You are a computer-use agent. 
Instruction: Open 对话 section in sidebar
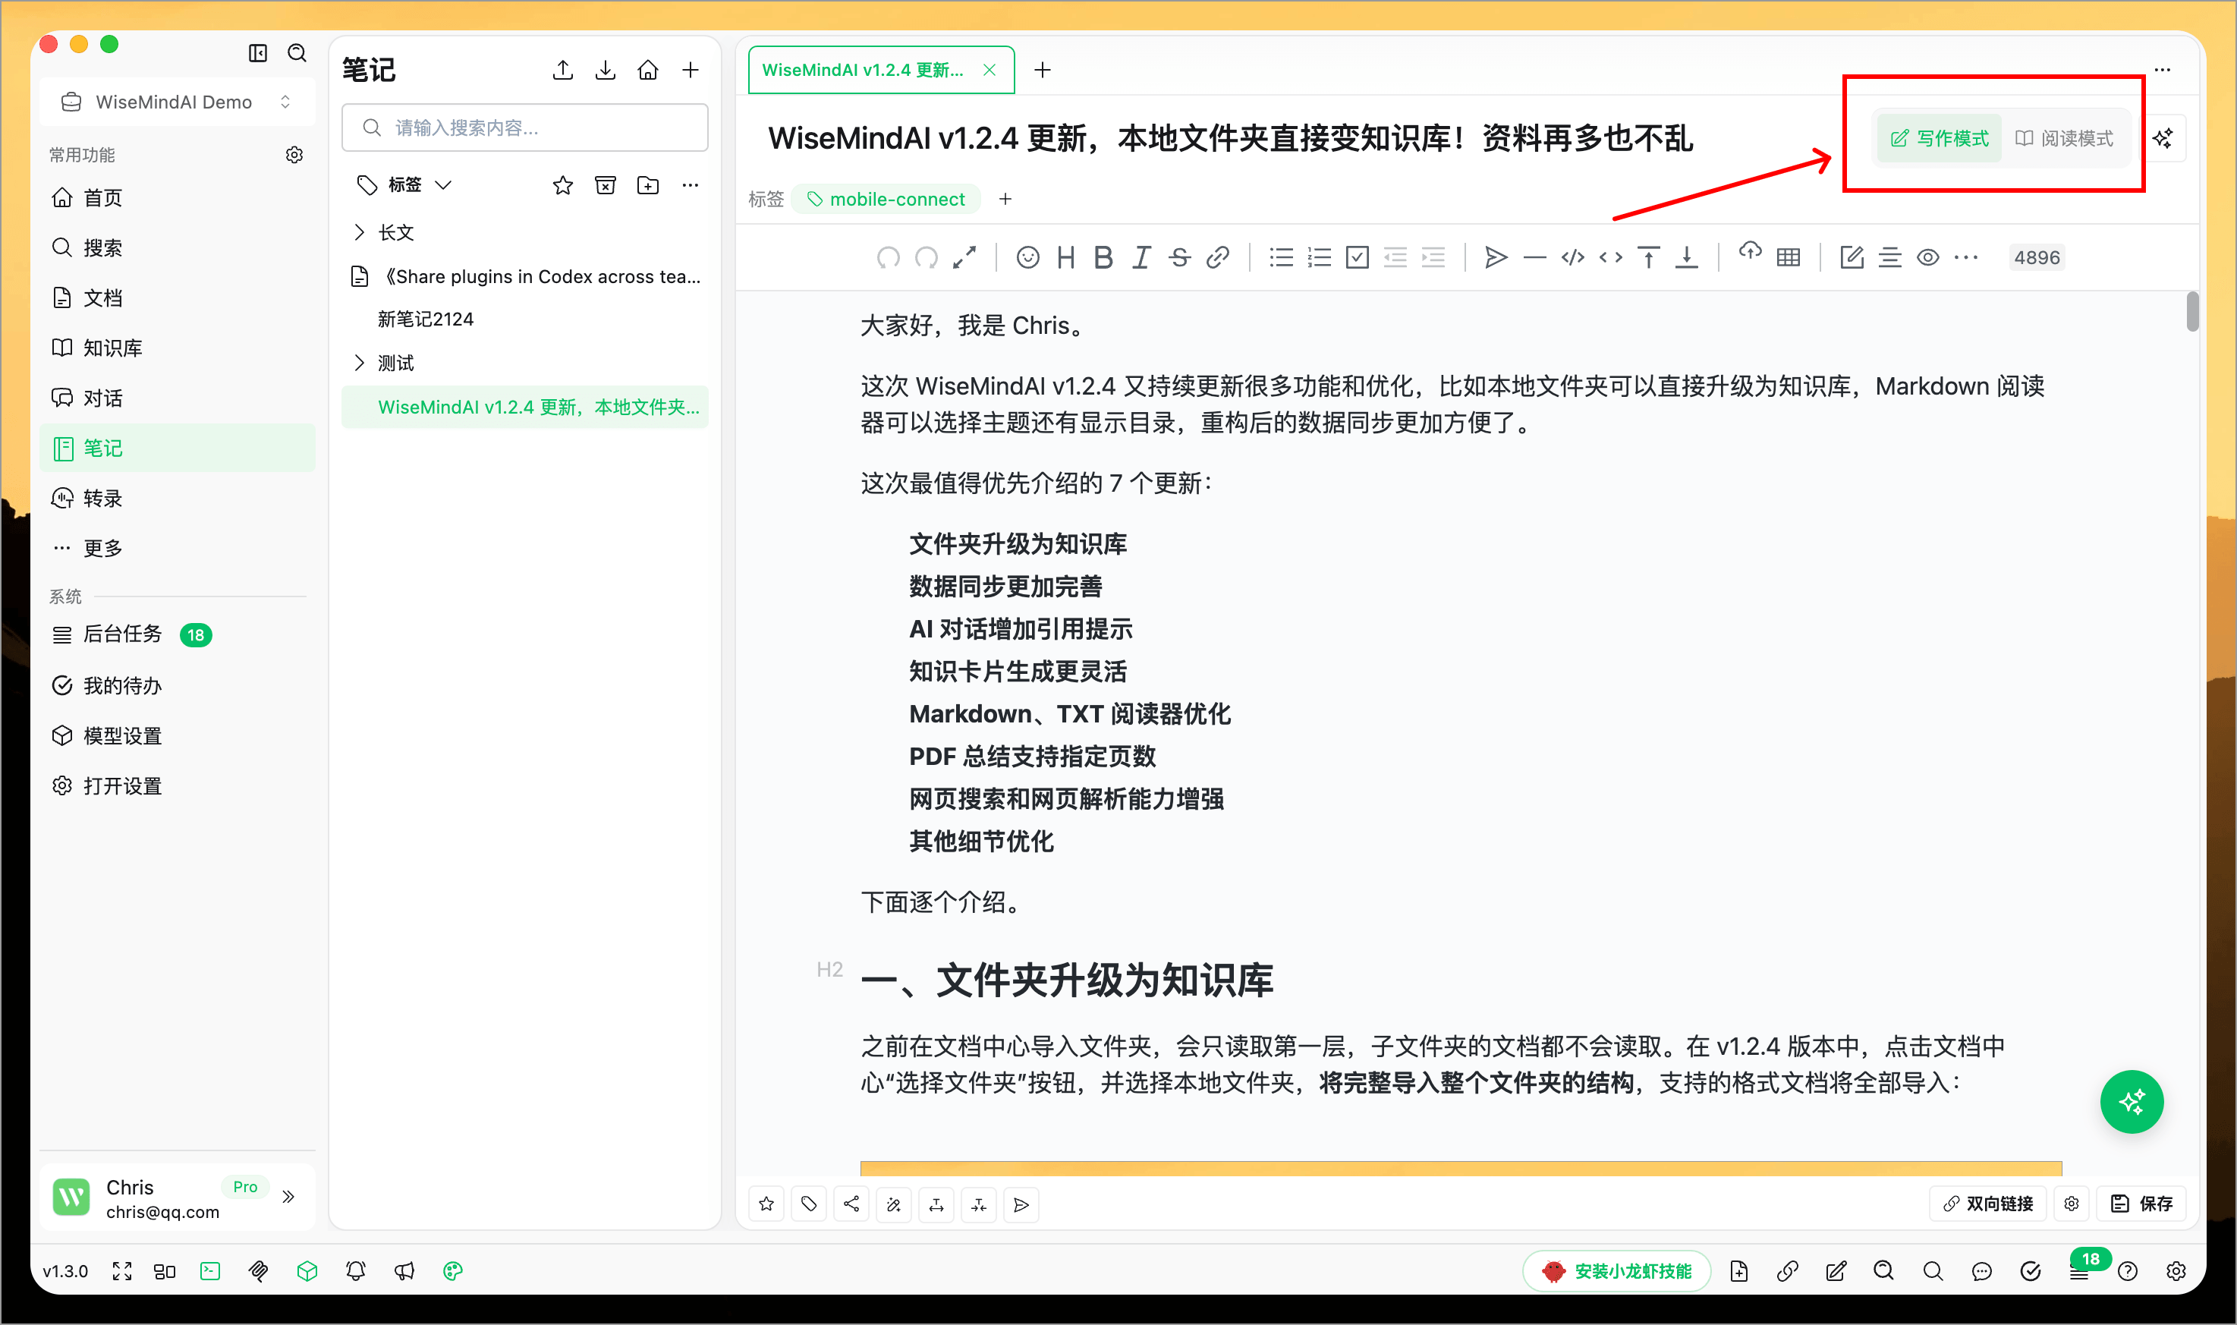[178, 398]
